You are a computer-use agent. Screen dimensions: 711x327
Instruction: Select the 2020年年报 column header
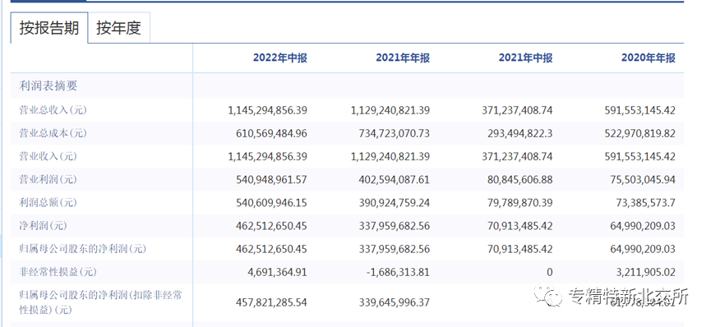click(x=648, y=58)
